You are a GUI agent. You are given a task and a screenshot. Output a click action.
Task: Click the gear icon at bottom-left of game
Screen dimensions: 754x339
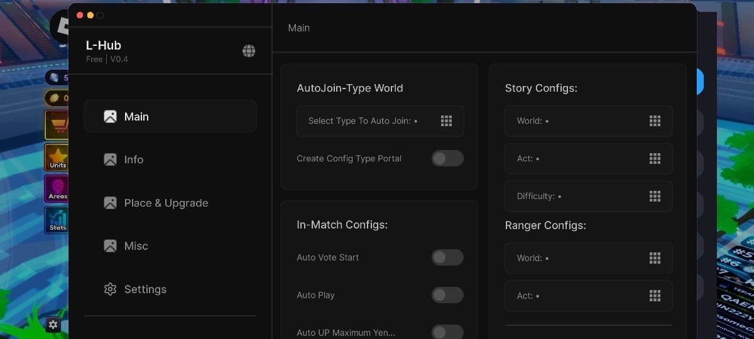point(53,325)
